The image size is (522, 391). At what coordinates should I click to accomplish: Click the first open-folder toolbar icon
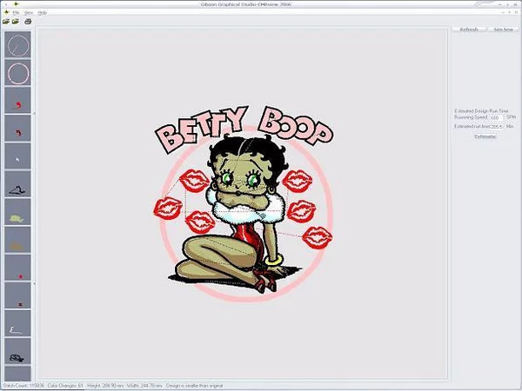coord(6,22)
